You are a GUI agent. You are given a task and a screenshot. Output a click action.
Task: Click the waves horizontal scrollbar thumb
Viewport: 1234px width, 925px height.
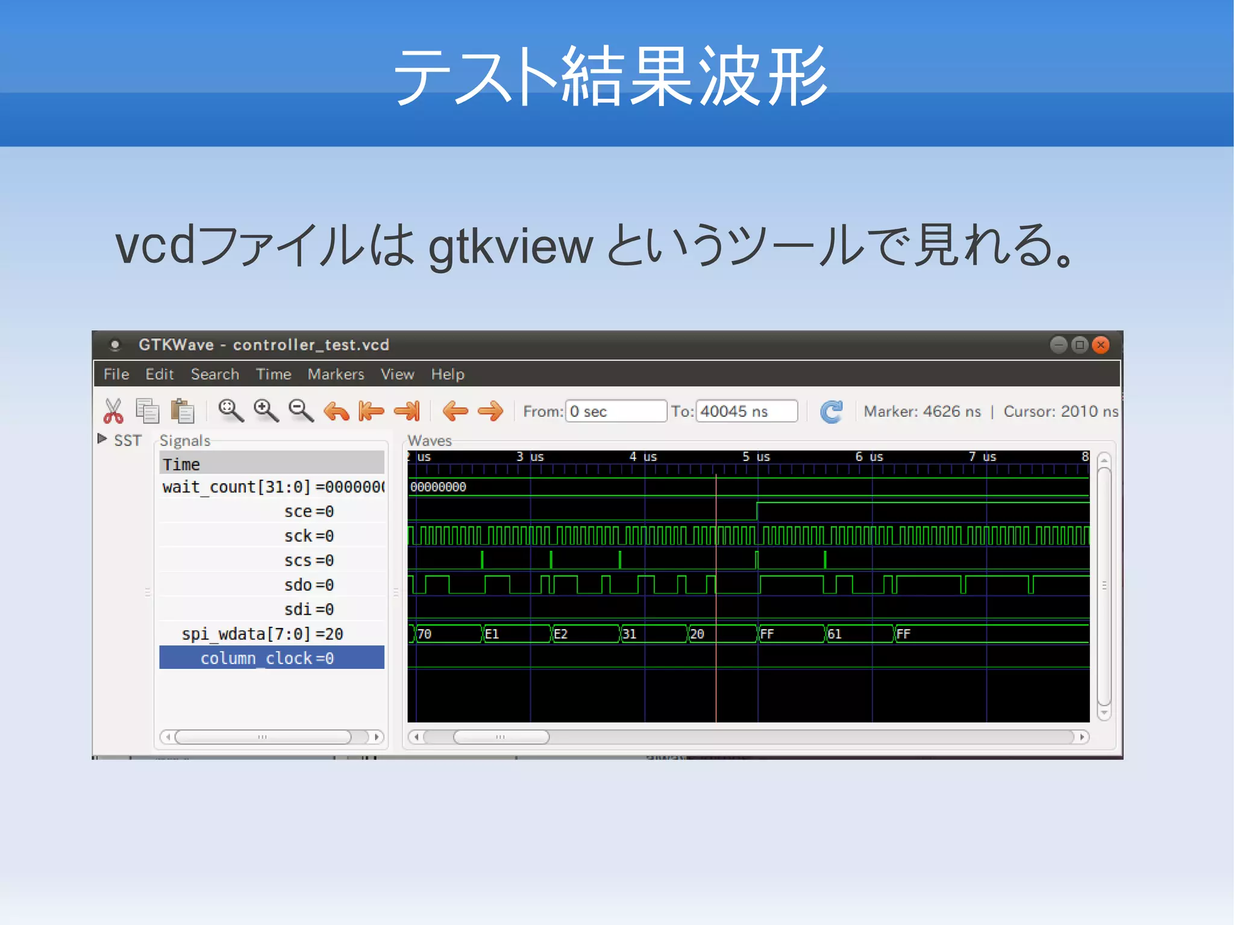pos(501,736)
